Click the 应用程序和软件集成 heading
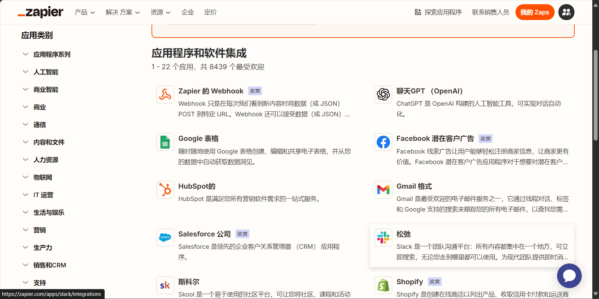 [x=199, y=53]
